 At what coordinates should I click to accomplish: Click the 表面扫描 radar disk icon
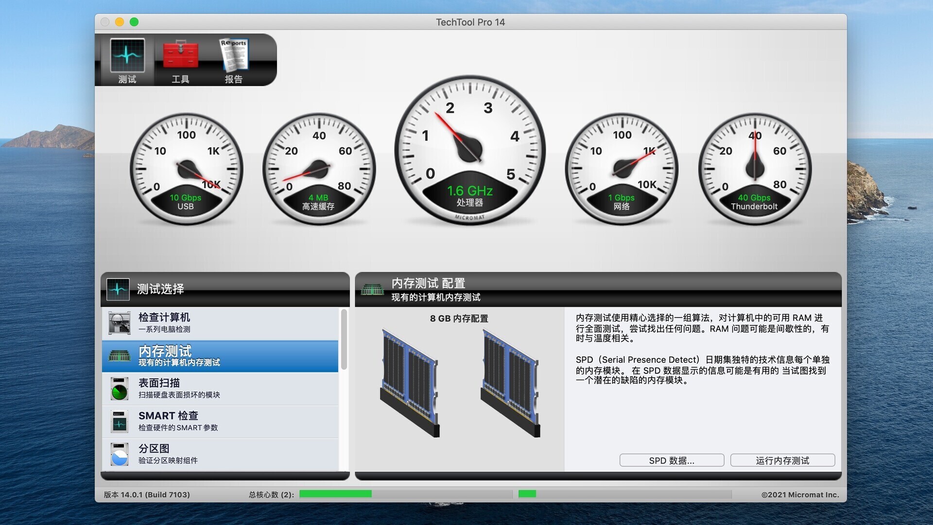[x=119, y=388]
